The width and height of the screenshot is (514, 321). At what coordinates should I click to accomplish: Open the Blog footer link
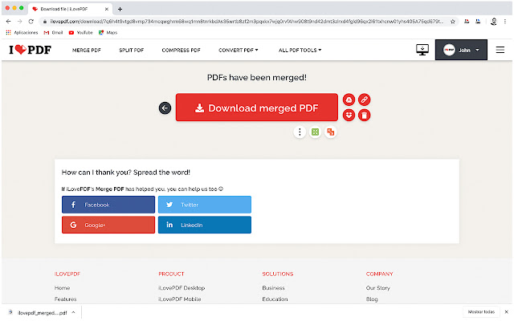tap(372, 299)
